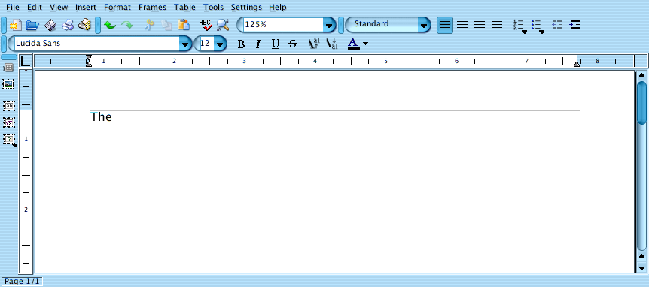Align paragraph right
The width and height of the screenshot is (649, 287).
pos(480,26)
